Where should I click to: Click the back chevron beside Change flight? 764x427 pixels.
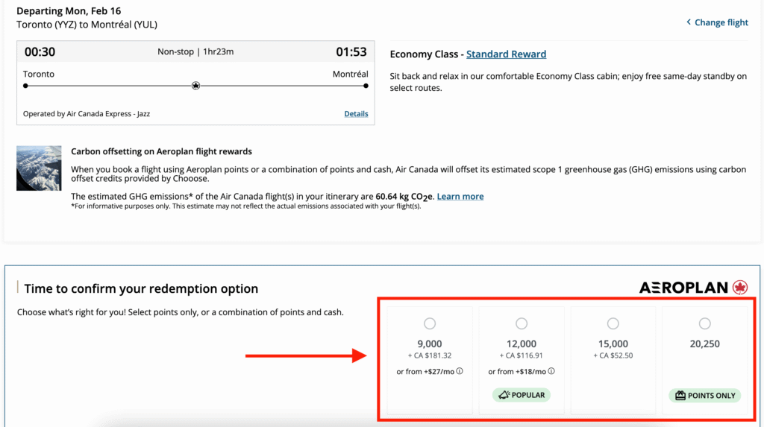click(689, 22)
